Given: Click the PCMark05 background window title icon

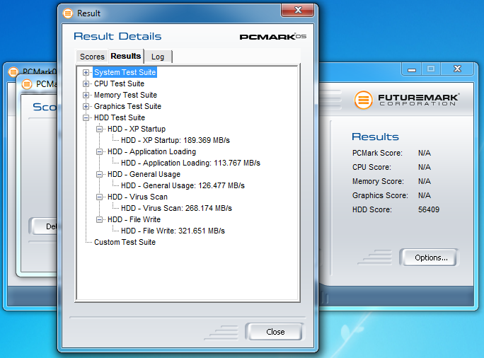Looking at the screenshot, I should point(13,72).
